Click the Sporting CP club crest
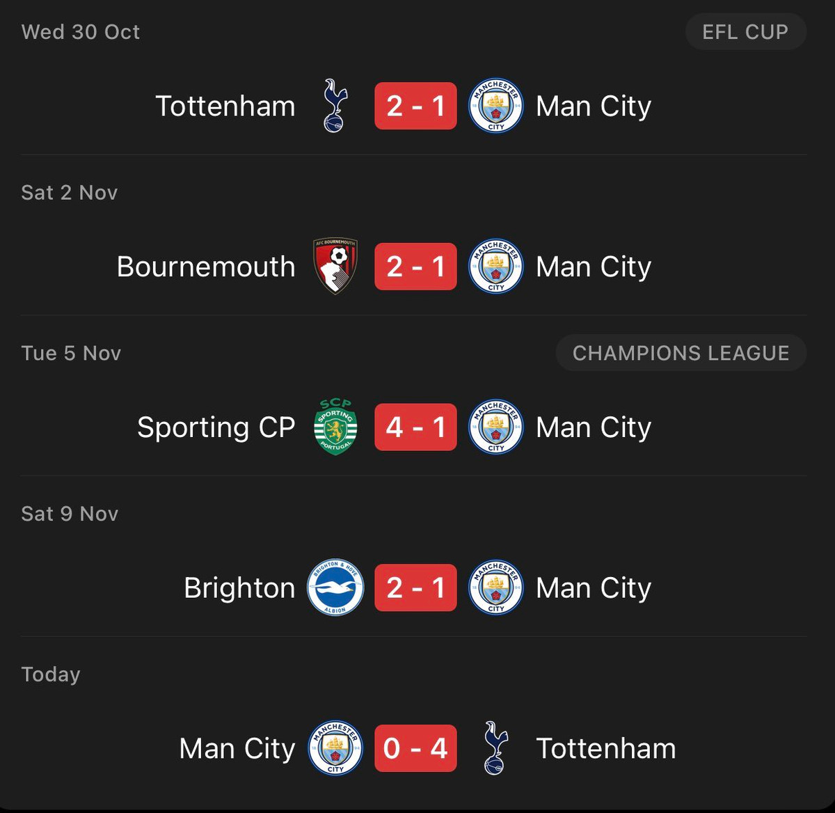 (335, 427)
